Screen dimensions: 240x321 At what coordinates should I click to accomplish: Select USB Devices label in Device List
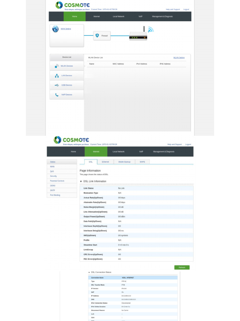point(67,85)
